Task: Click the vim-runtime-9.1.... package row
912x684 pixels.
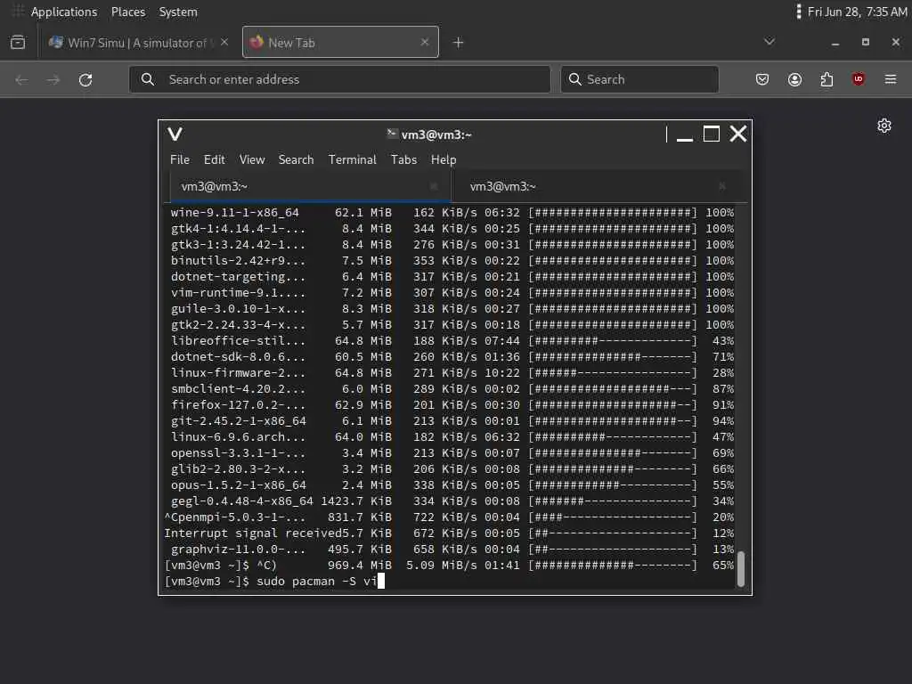Action: click(x=452, y=292)
